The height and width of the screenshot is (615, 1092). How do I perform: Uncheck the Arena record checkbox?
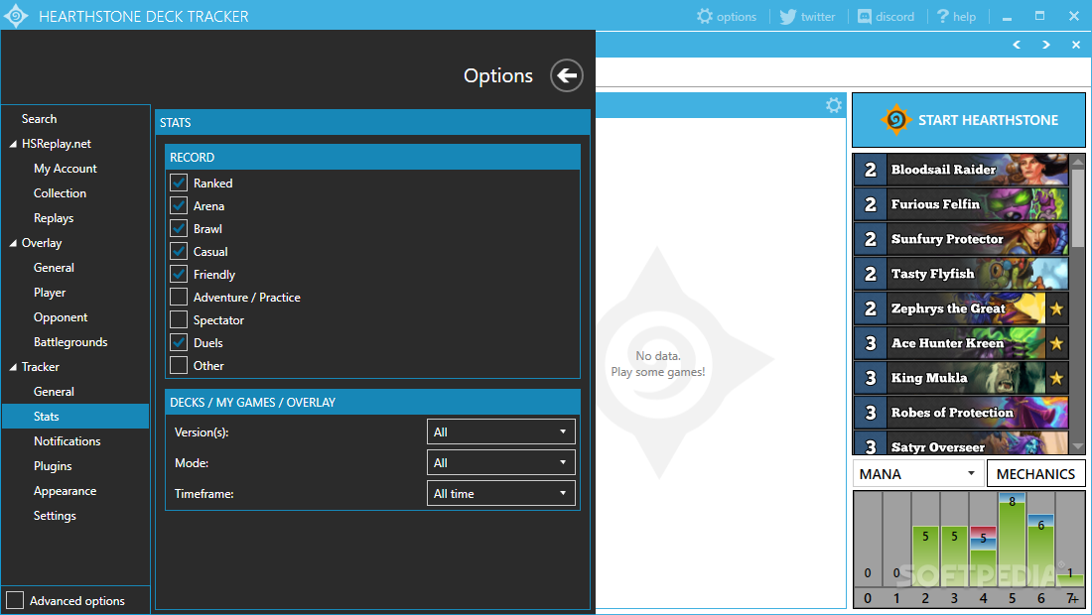(x=179, y=206)
